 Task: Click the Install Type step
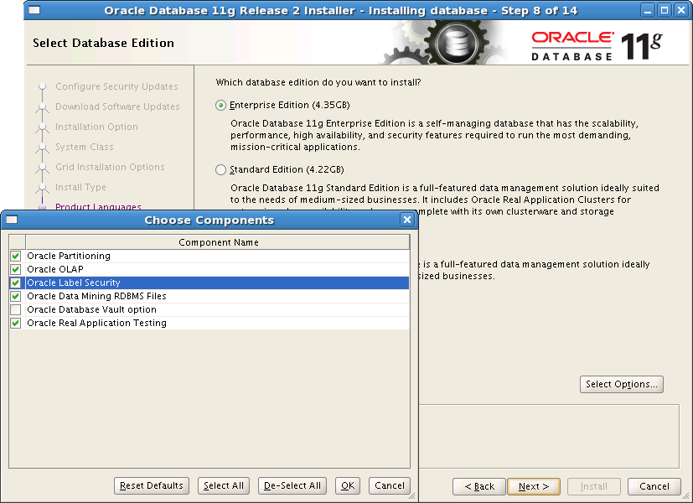coord(81,188)
